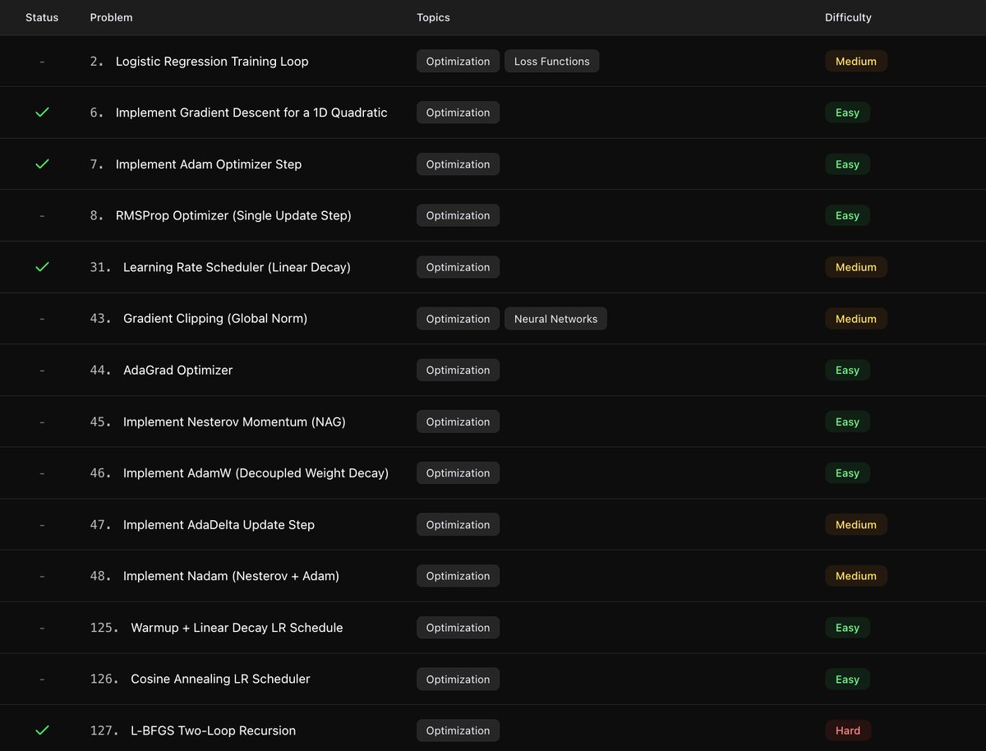This screenshot has height=751, width=986.
Task: Click Optimization tag on AdaDelta row
Action: tap(458, 524)
